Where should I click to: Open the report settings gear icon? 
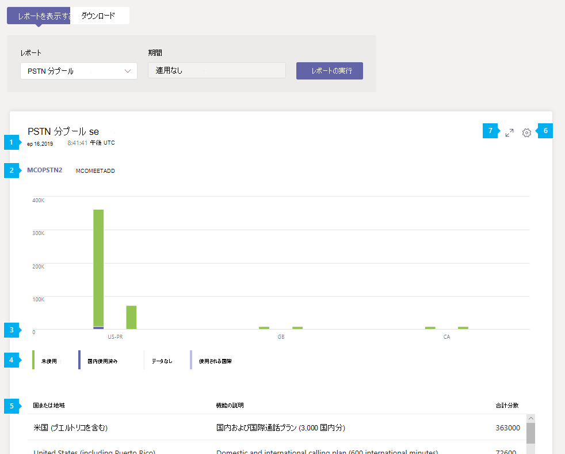[526, 132]
